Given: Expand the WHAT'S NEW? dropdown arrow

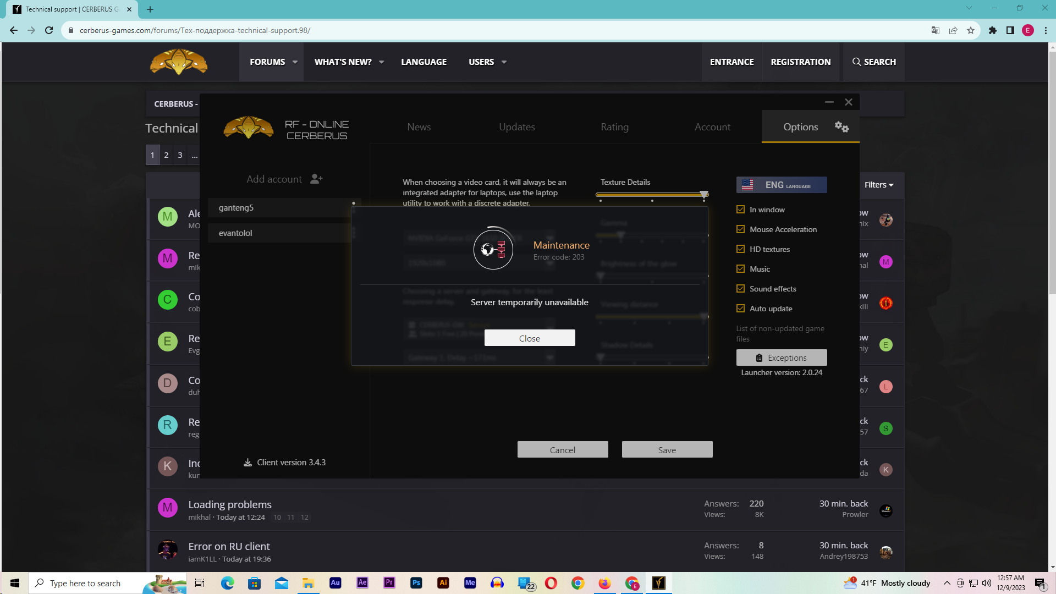Looking at the screenshot, I should pyautogui.click(x=382, y=62).
